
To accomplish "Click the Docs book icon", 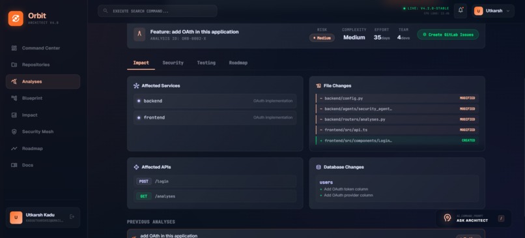I will 14,165.
